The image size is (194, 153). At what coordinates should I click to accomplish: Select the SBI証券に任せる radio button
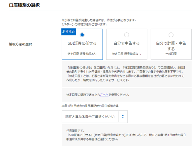(x=82, y=35)
